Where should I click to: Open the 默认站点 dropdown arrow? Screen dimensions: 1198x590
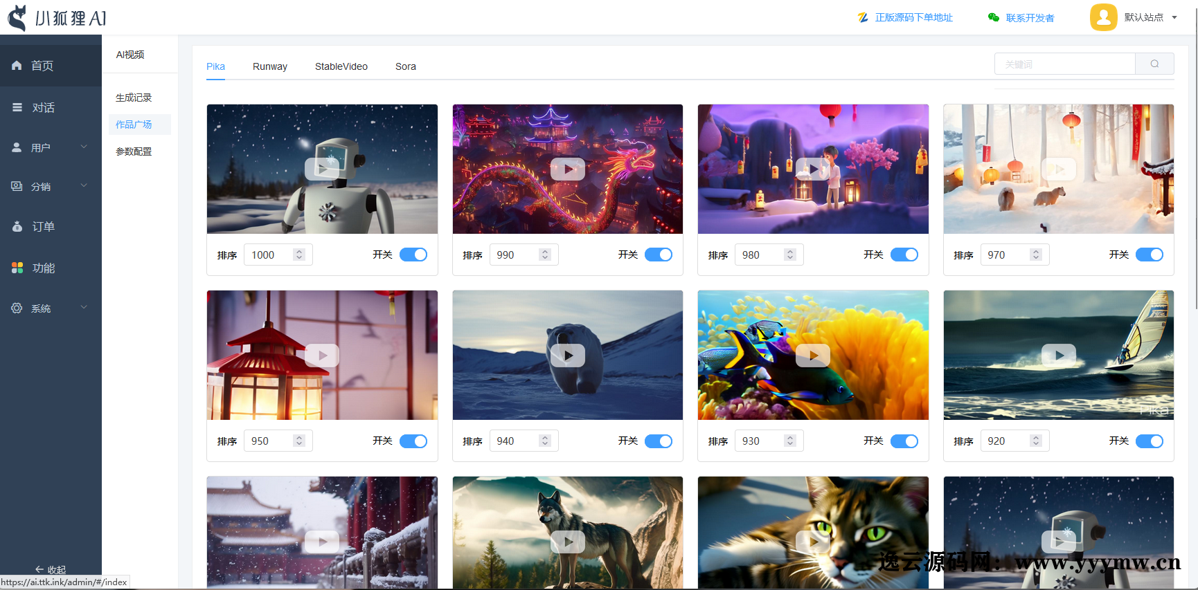tap(1174, 17)
